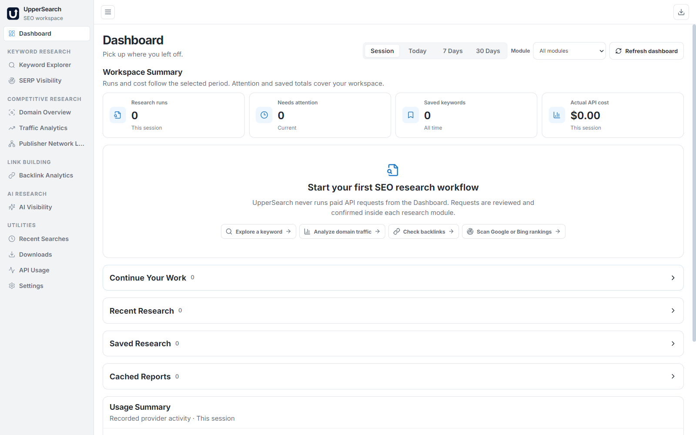
Task: Click the file-search icon above workflow heading
Action: [x=393, y=170]
